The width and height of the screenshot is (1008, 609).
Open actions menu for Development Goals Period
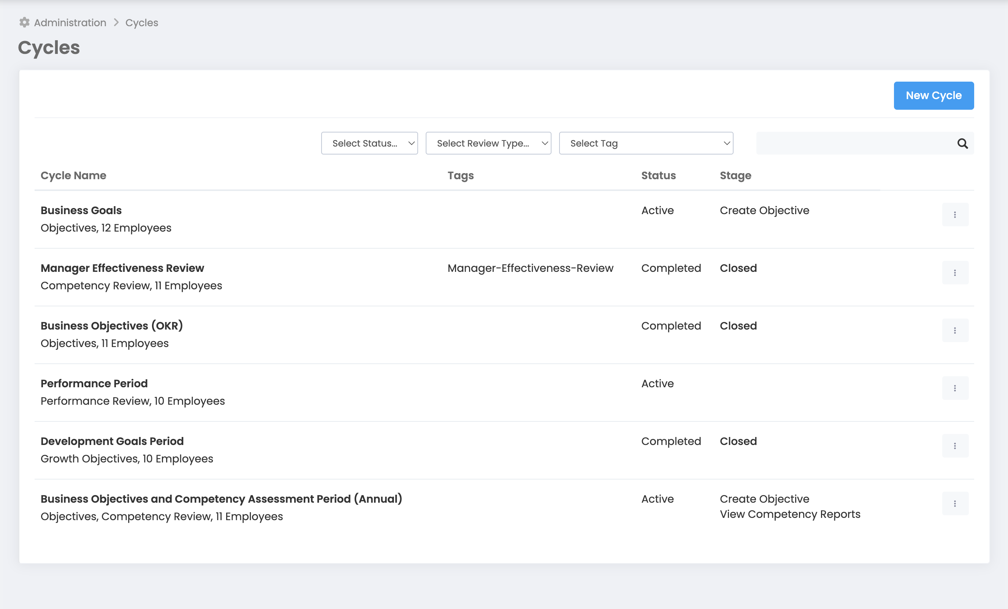955,445
